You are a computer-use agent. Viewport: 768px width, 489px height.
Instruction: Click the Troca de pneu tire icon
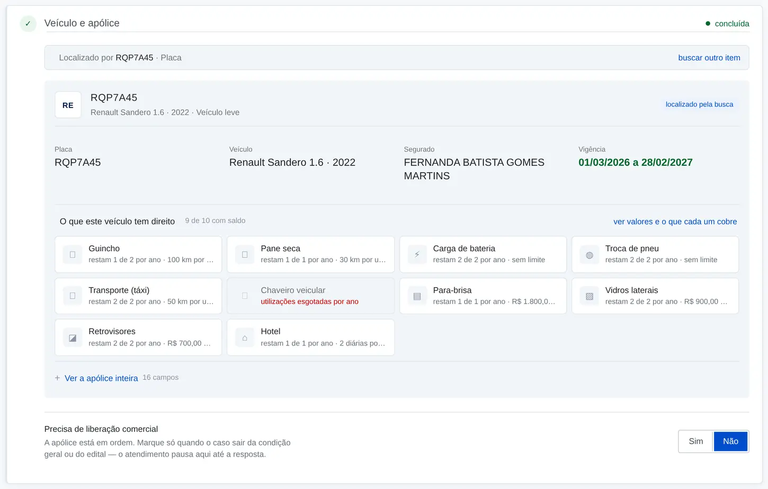589,255
